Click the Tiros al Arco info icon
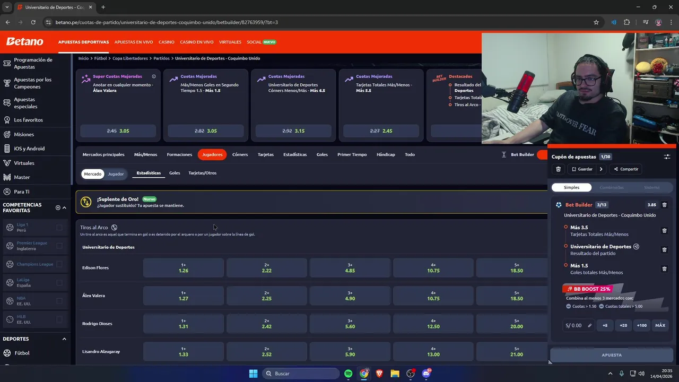This screenshot has height=382, width=679. (114, 228)
